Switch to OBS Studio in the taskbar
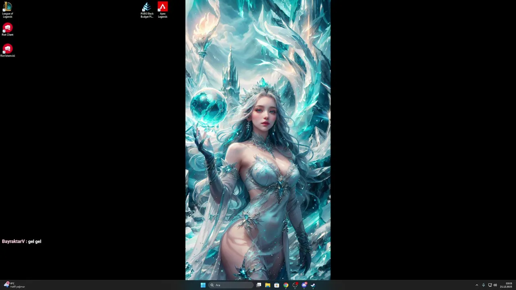Image resolution: width=516 pixels, height=290 pixels. click(x=295, y=285)
